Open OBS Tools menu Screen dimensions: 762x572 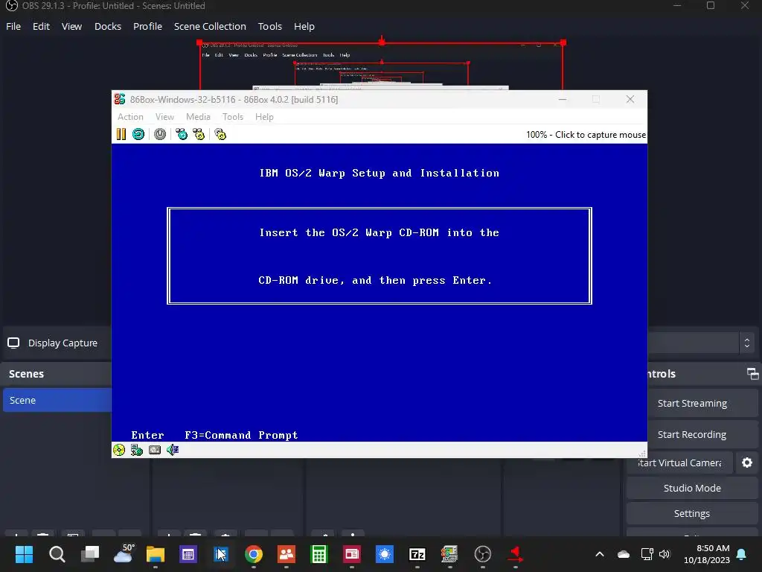pos(269,26)
